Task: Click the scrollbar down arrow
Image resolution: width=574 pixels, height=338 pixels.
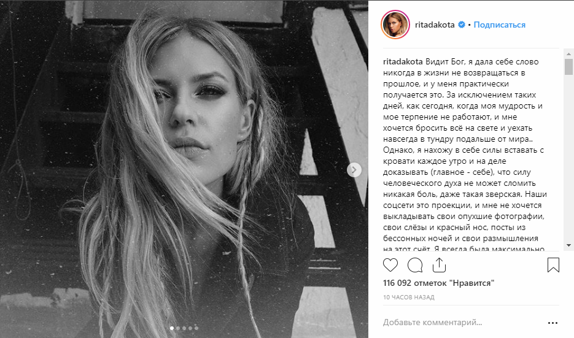Action: point(568,245)
